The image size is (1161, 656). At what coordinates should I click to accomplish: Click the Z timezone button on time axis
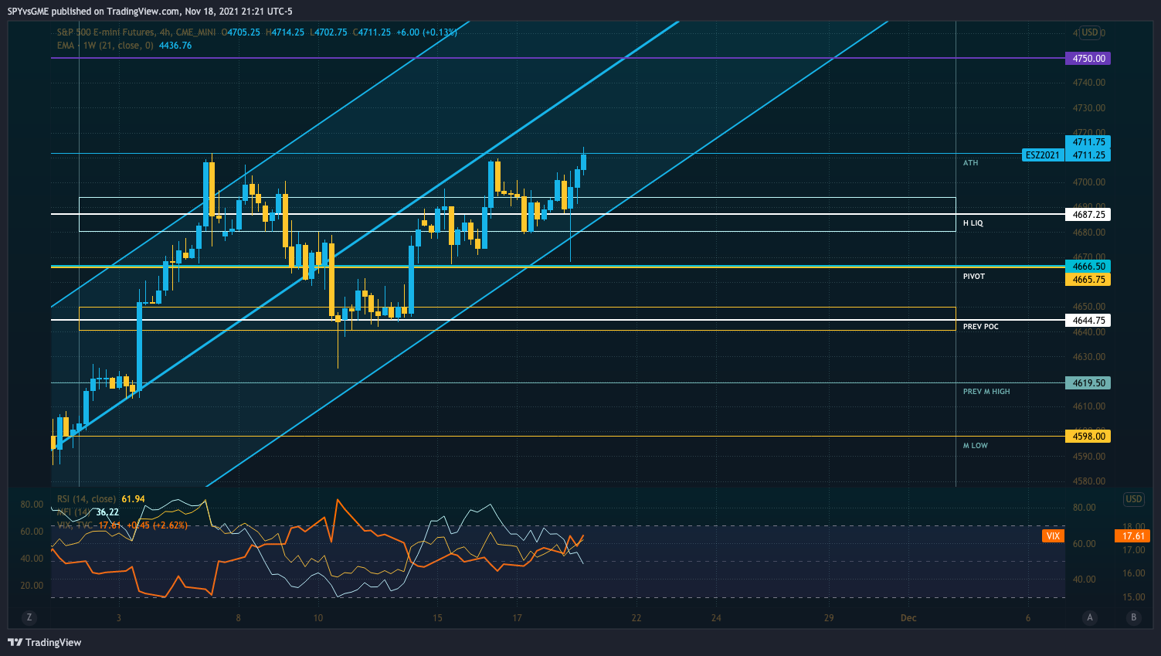pyautogui.click(x=29, y=617)
